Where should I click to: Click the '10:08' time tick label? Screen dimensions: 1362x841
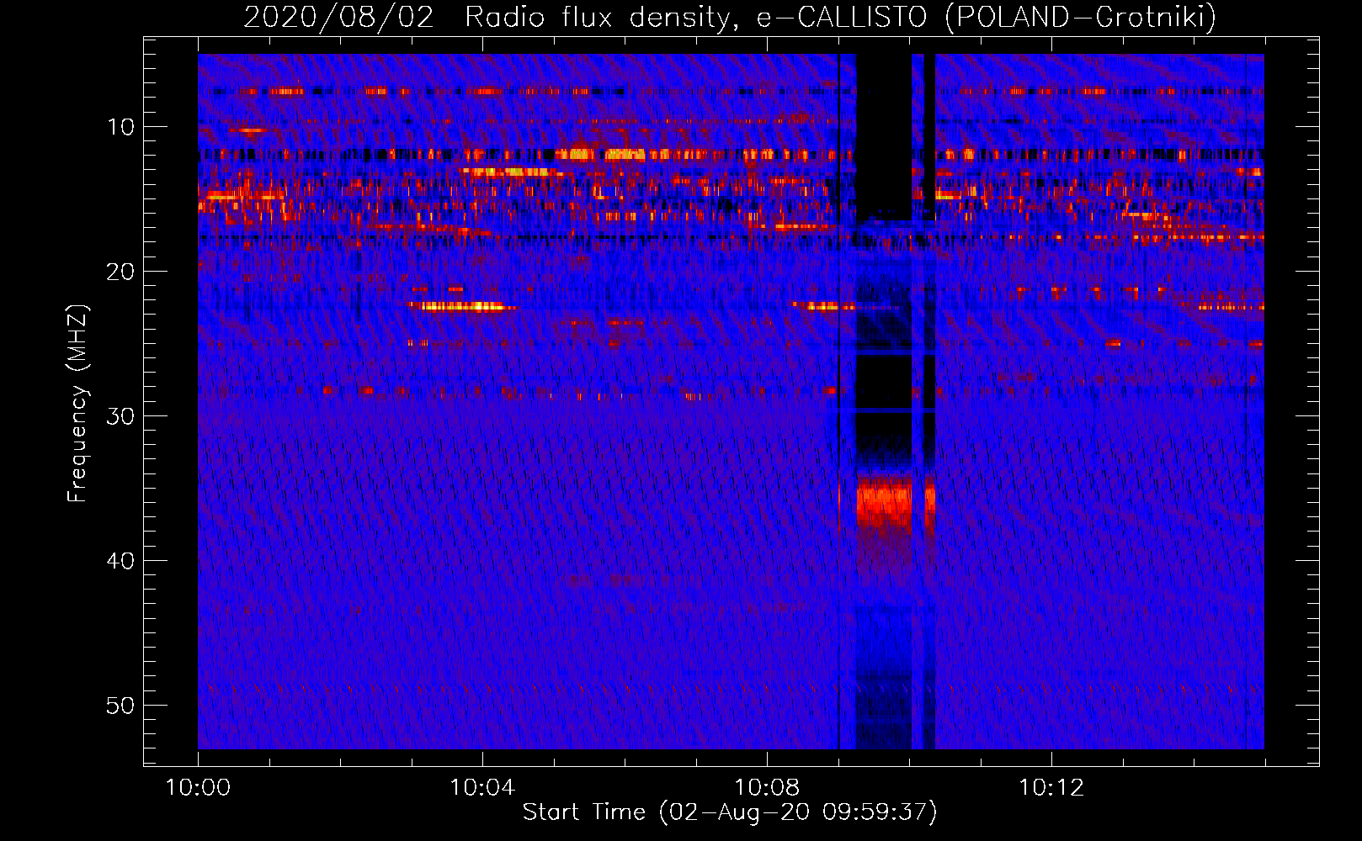point(767,788)
